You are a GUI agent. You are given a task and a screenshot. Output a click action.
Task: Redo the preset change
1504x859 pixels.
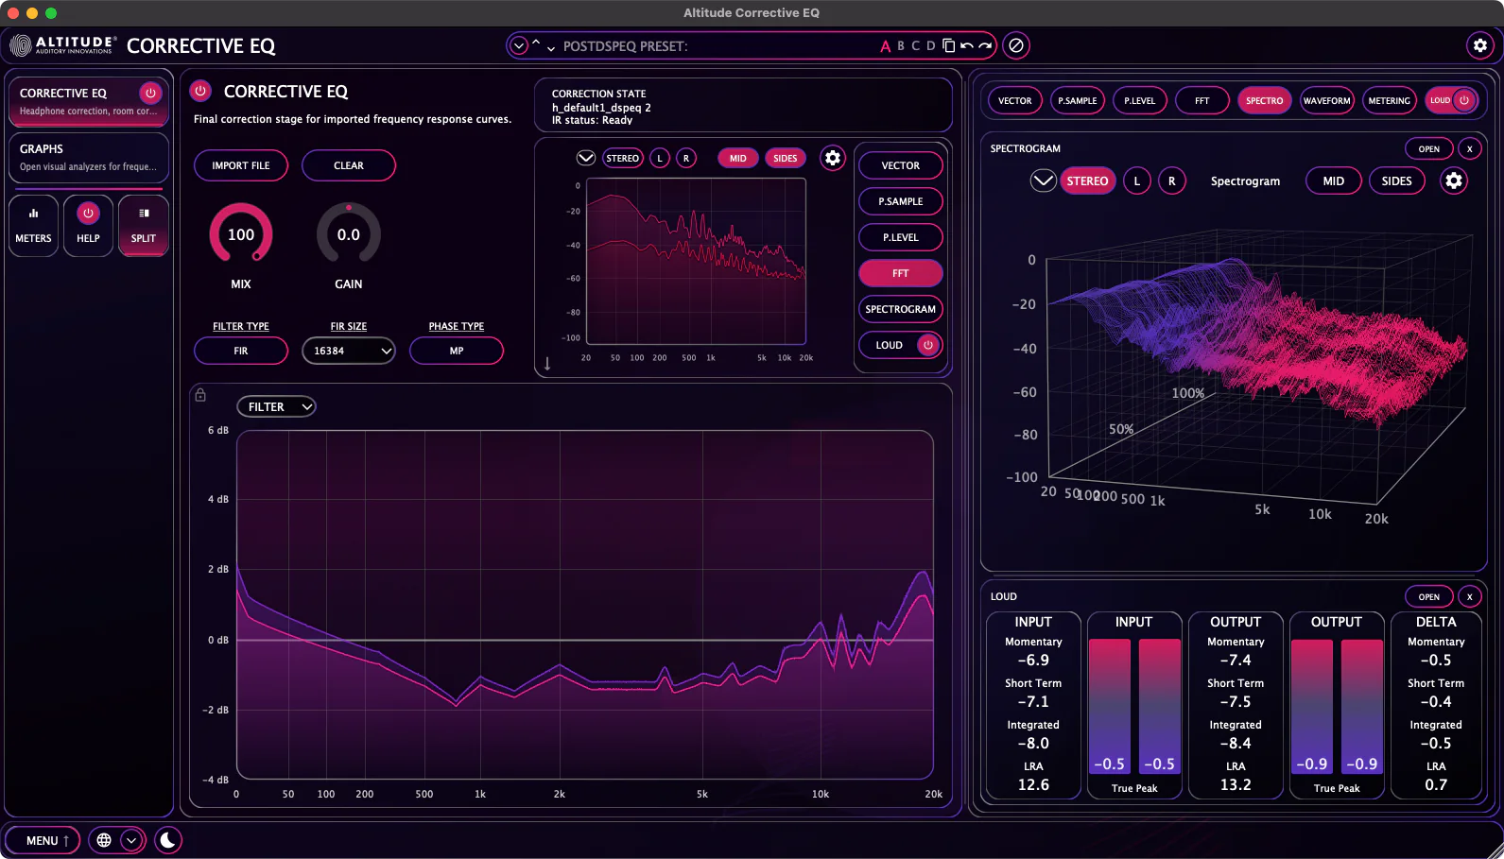pos(985,45)
